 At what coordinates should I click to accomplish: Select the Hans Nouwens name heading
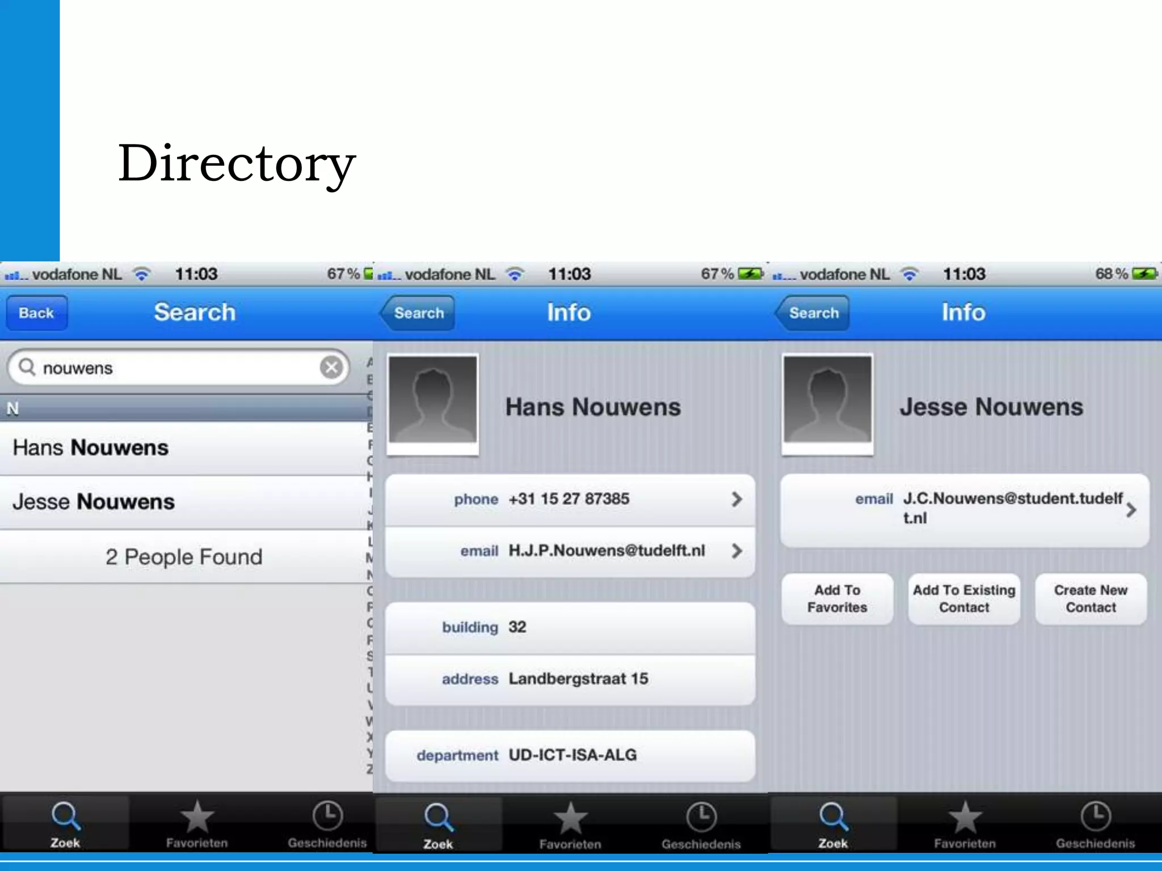(593, 407)
